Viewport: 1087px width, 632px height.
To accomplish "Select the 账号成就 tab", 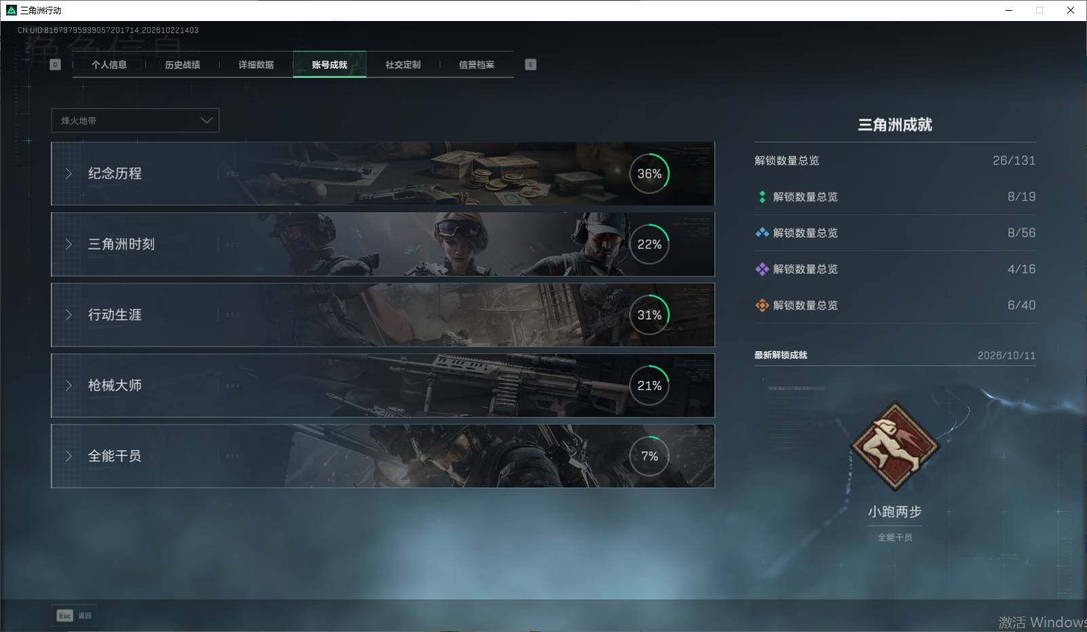I will tap(330, 64).
